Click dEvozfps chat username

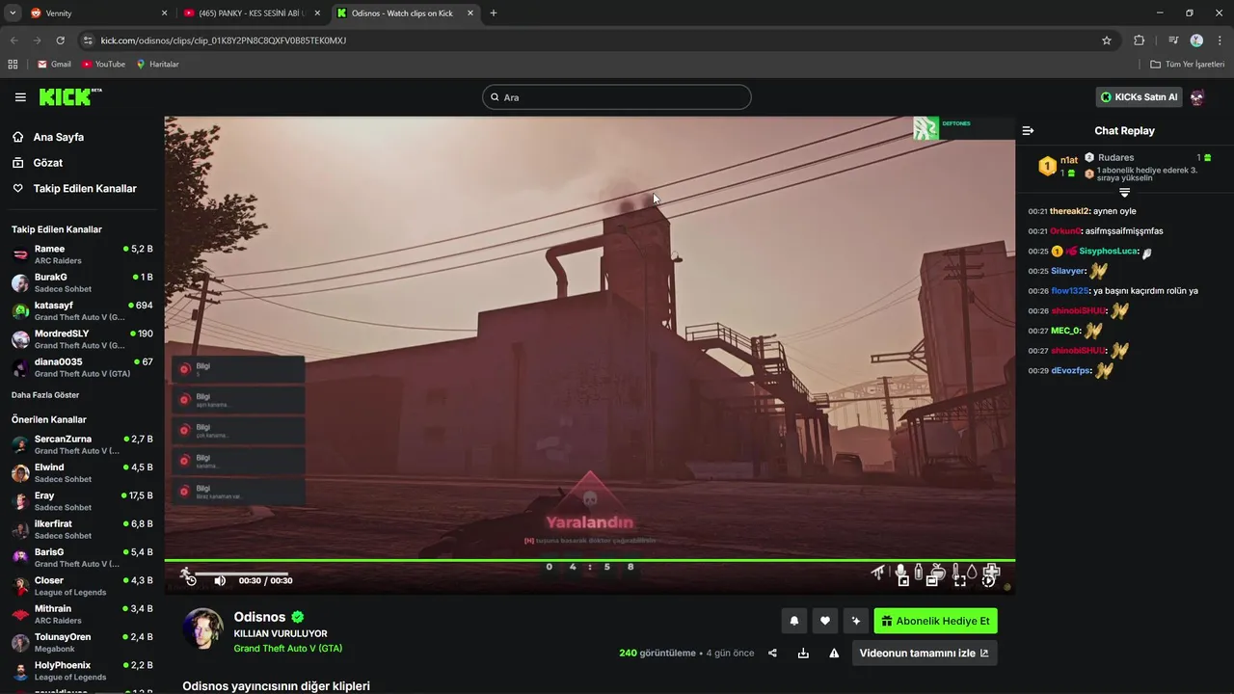[x=1070, y=371]
